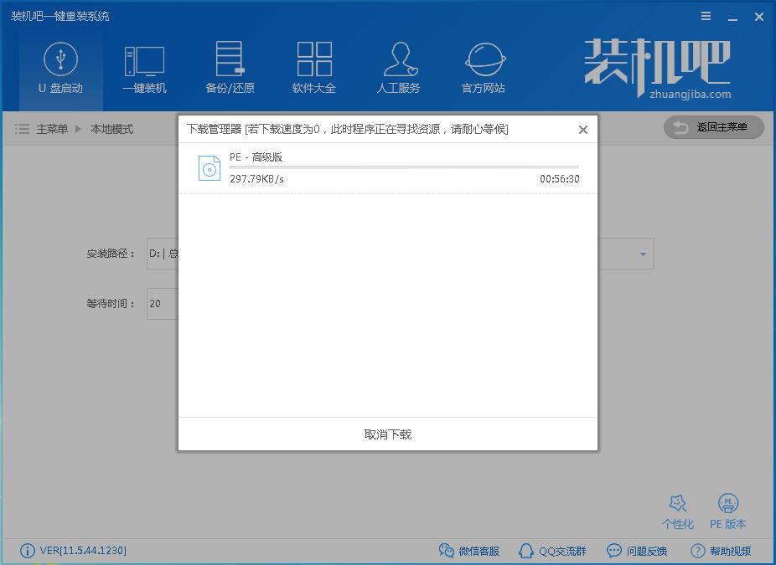This screenshot has height=565, width=776.
Task: Open the U盘启动 USB boot tab
Action: click(60, 69)
